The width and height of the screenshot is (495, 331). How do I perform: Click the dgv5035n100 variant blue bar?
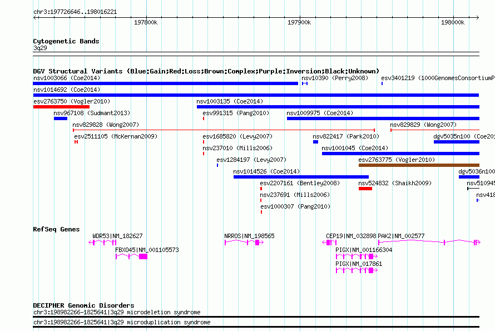457,142
